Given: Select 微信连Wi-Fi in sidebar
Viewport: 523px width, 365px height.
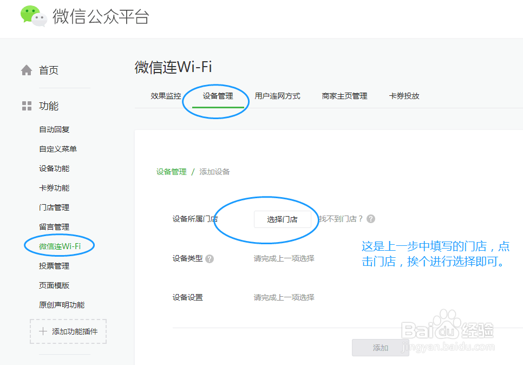Looking at the screenshot, I should pos(60,246).
